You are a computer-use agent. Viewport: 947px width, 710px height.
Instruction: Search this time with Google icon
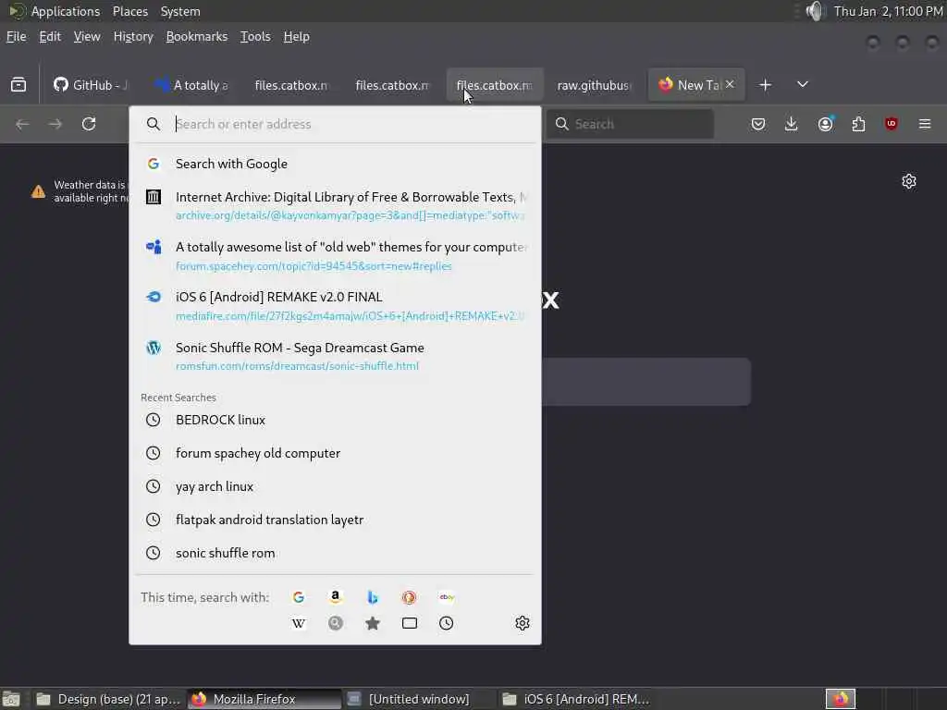pyautogui.click(x=299, y=597)
